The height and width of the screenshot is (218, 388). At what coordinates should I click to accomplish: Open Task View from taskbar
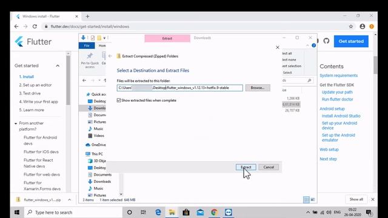pyautogui.click(x=143, y=213)
